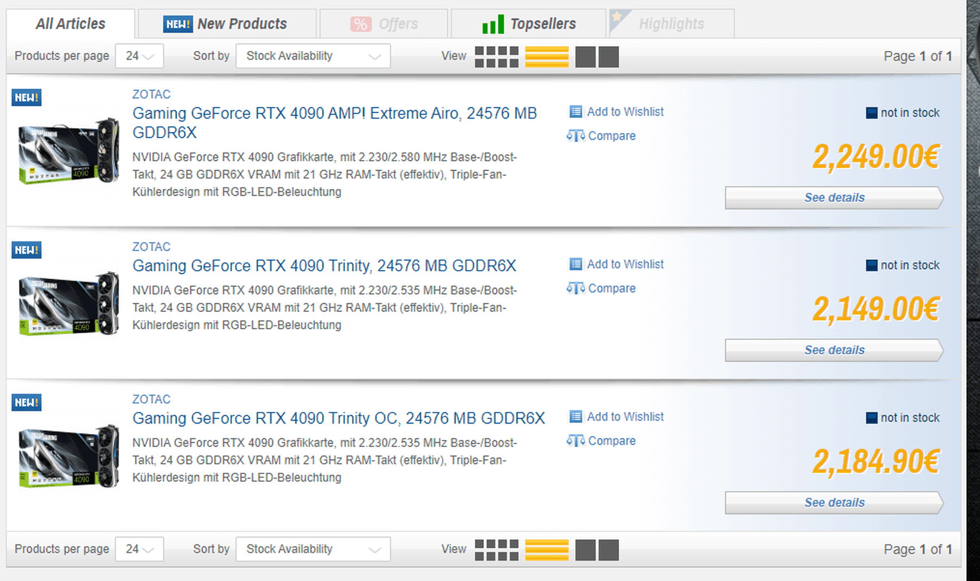Compare the 2,149.00€ Trinity card
This screenshot has height=581, width=980.
coord(612,288)
